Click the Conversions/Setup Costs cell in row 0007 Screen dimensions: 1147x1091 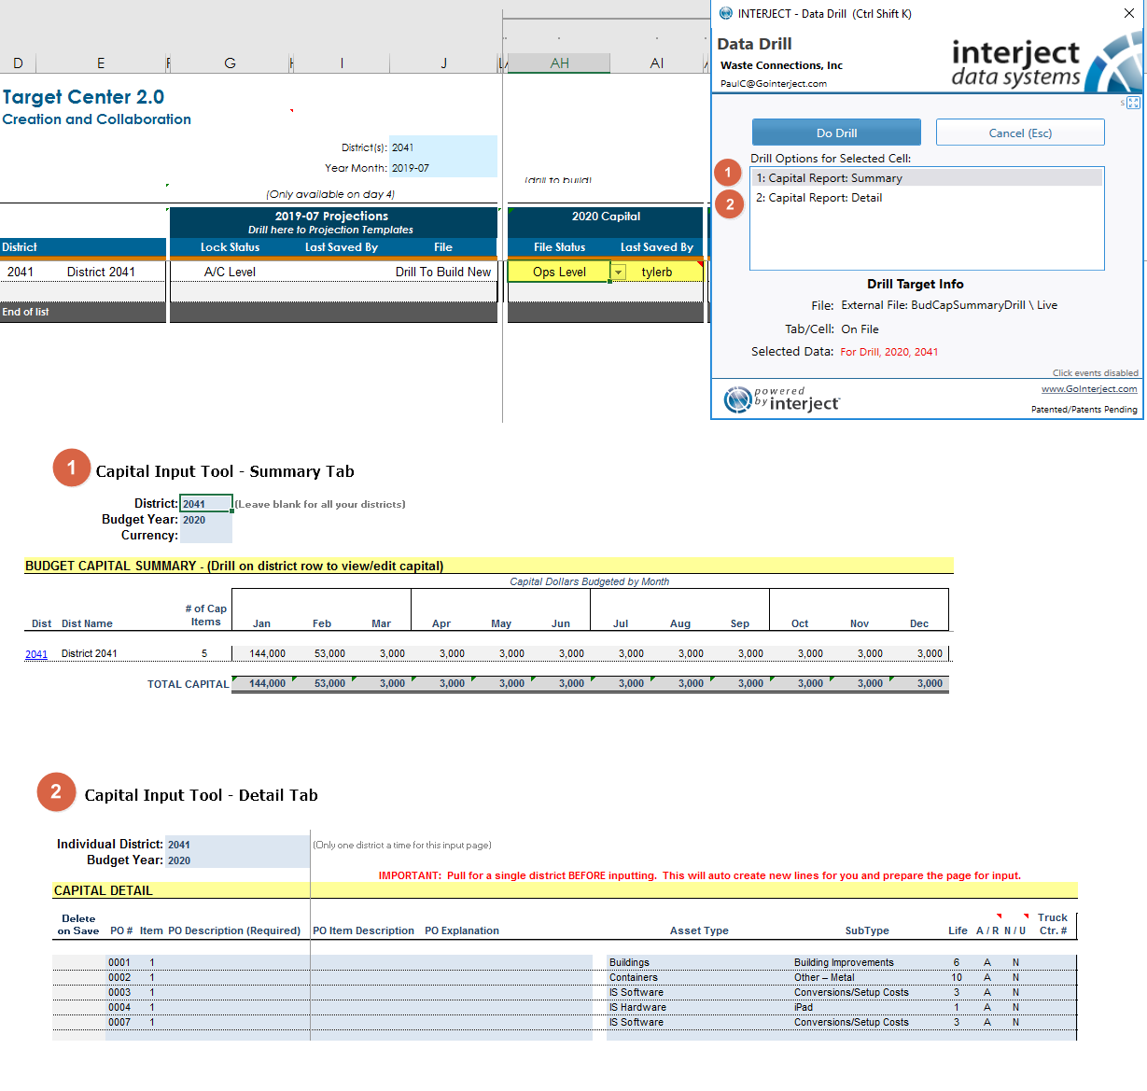click(x=851, y=1022)
